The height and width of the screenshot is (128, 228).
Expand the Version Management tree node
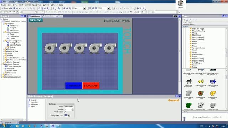click(x=1, y=77)
